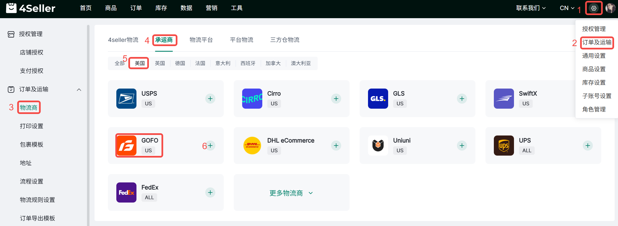Show 全部 countries filter option
This screenshot has width=618, height=226.
coord(119,63)
